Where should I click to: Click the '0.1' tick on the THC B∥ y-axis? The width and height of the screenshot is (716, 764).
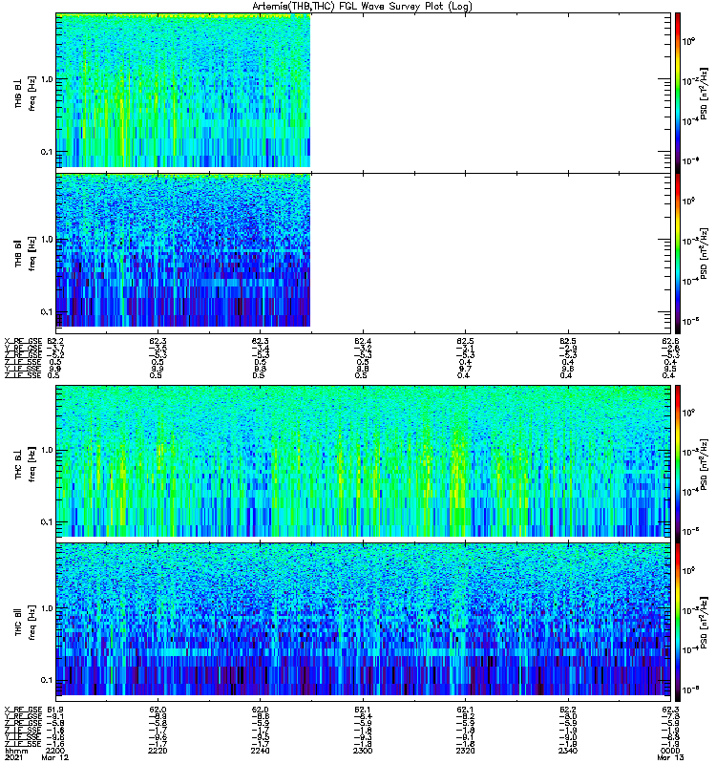point(47,680)
